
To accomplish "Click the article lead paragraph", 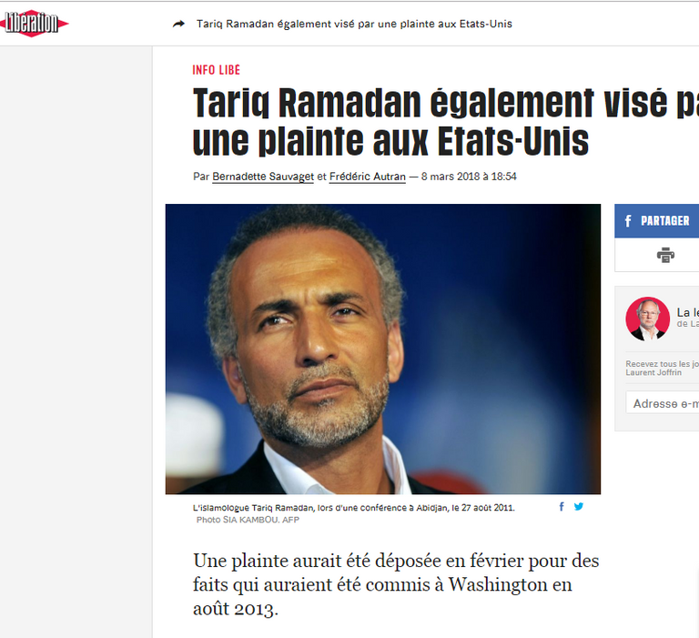I will coord(396,584).
